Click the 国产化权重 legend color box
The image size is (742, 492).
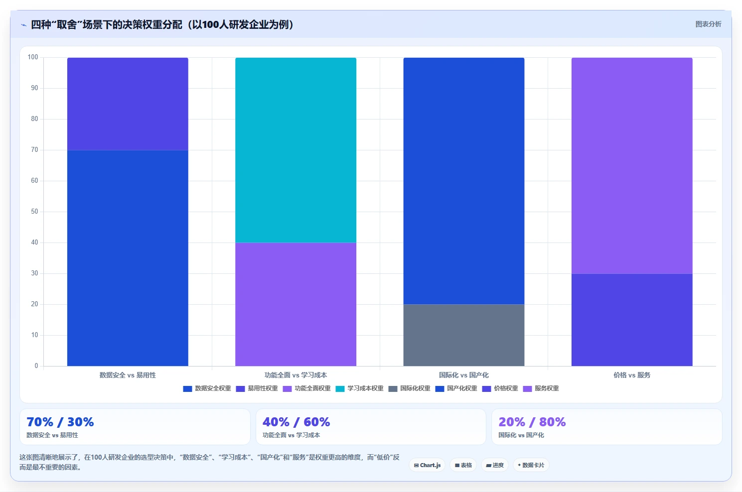tap(440, 388)
